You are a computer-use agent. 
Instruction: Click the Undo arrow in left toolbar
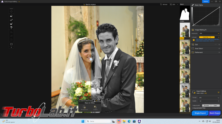[12, 32]
